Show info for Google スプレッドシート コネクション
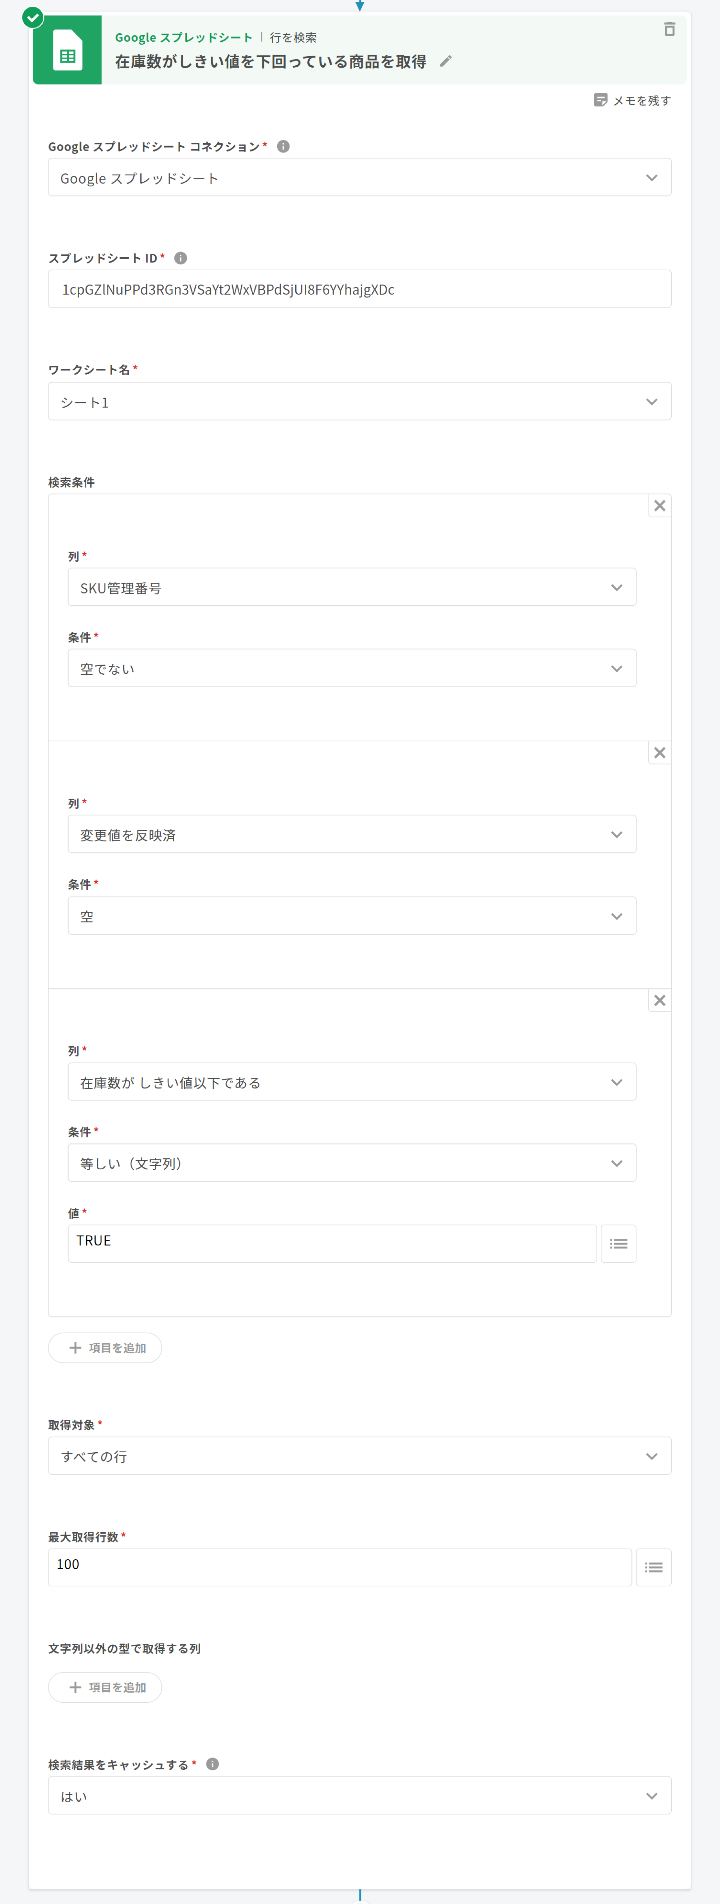This screenshot has width=720, height=1904. (x=283, y=146)
